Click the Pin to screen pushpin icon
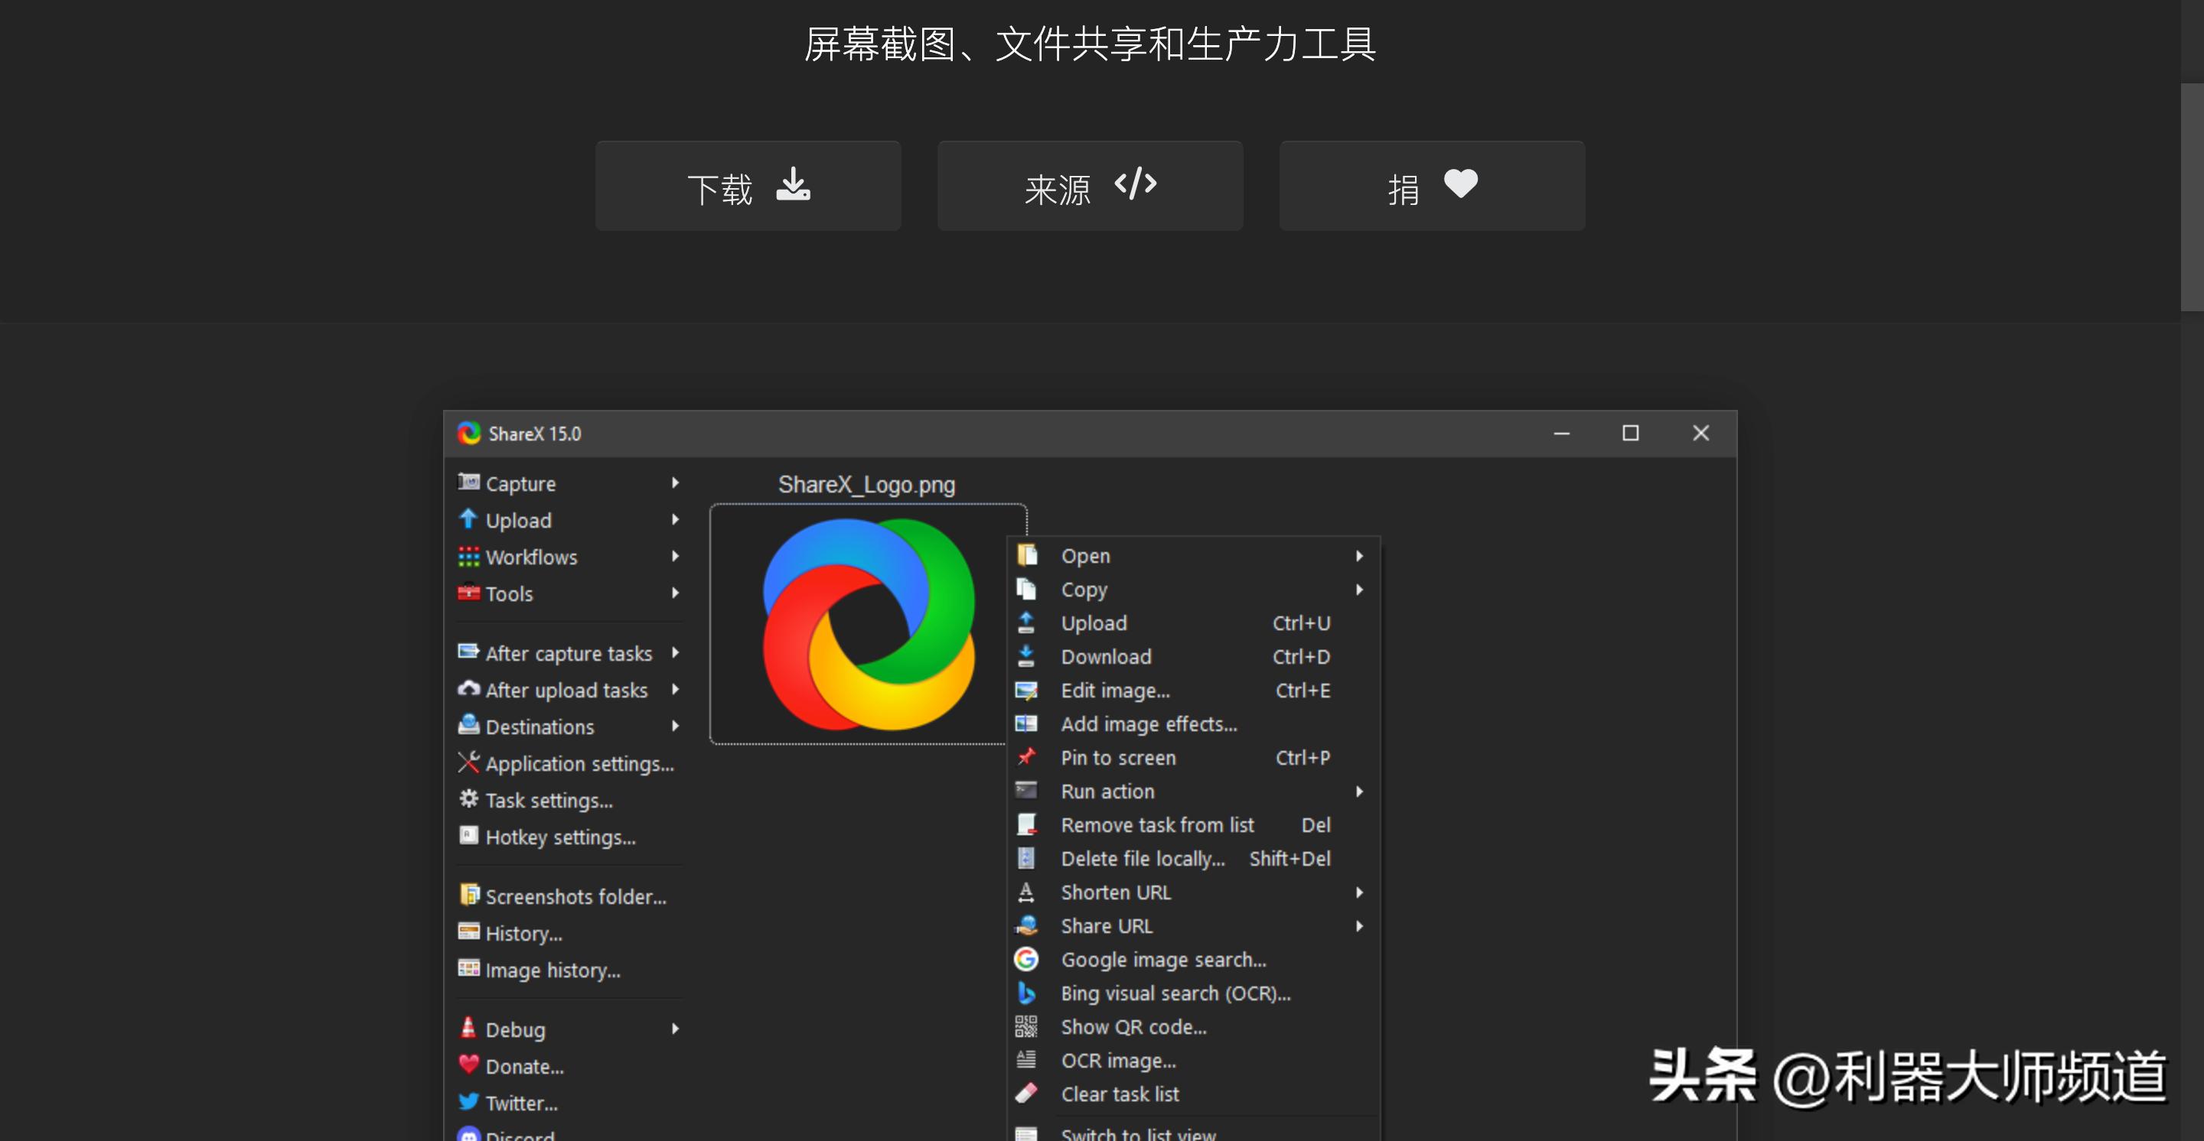 [1025, 757]
